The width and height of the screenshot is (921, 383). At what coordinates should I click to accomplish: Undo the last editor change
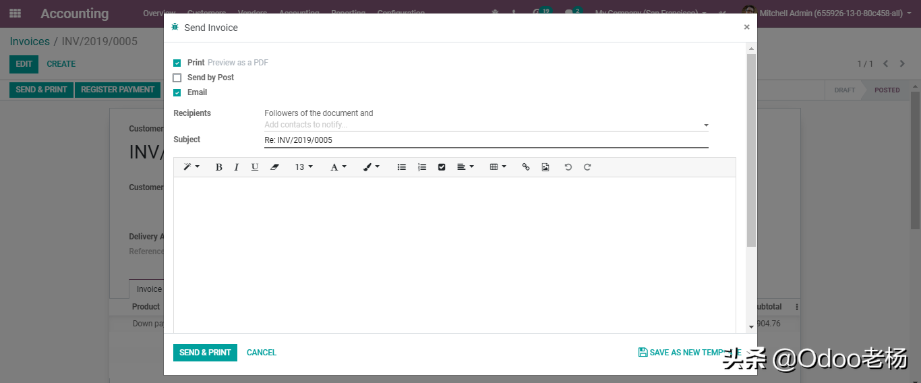point(568,167)
